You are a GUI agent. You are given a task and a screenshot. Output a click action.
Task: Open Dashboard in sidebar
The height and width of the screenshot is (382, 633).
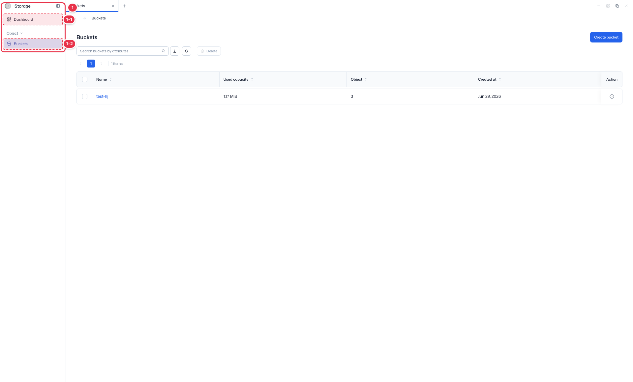(x=33, y=19)
